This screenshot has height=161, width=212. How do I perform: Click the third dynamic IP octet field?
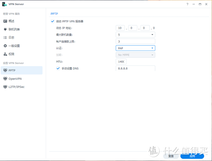tap(145, 28)
